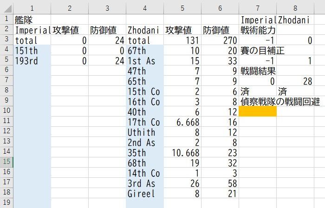The width and height of the screenshot is (325, 208).
Task: Select column header 1
Action: coord(32,8)
